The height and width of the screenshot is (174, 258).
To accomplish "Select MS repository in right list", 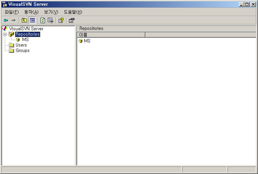I will (87, 41).
